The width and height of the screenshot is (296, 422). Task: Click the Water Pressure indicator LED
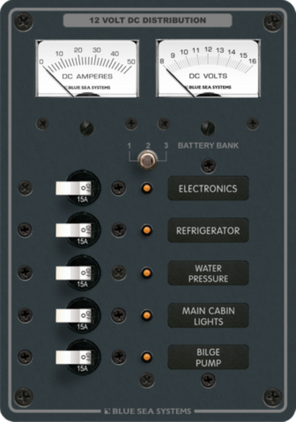point(147,273)
